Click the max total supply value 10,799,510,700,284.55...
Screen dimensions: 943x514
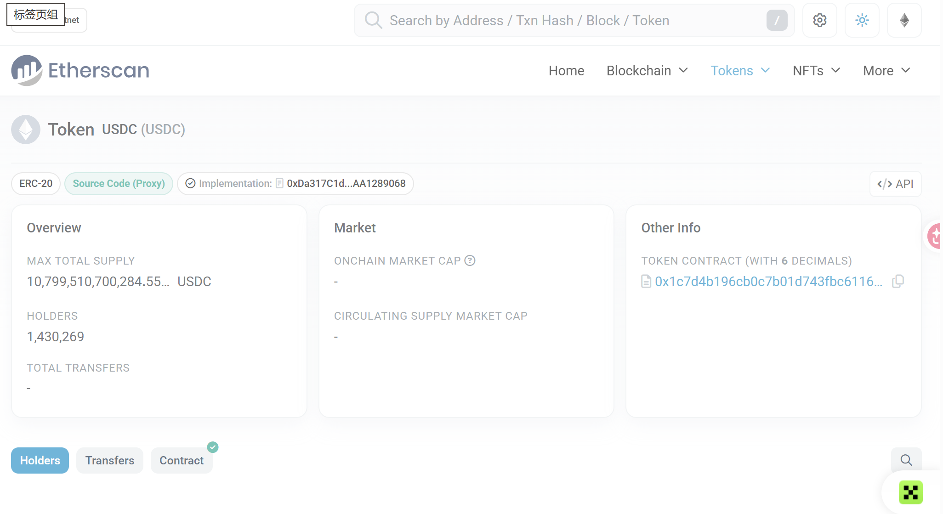click(x=98, y=282)
